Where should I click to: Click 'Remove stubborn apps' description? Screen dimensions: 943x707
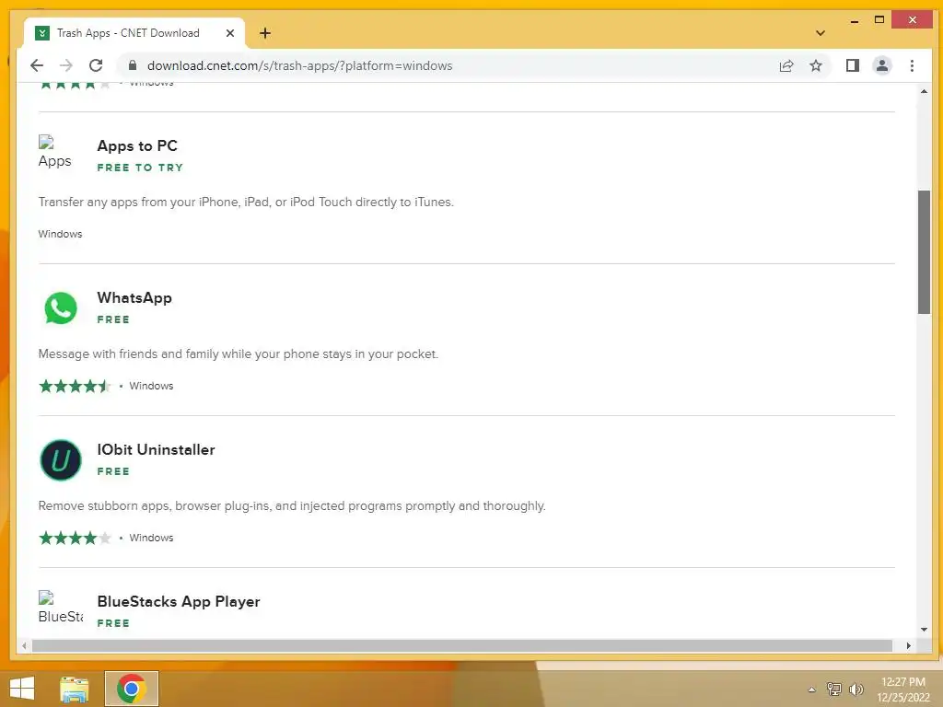click(292, 506)
